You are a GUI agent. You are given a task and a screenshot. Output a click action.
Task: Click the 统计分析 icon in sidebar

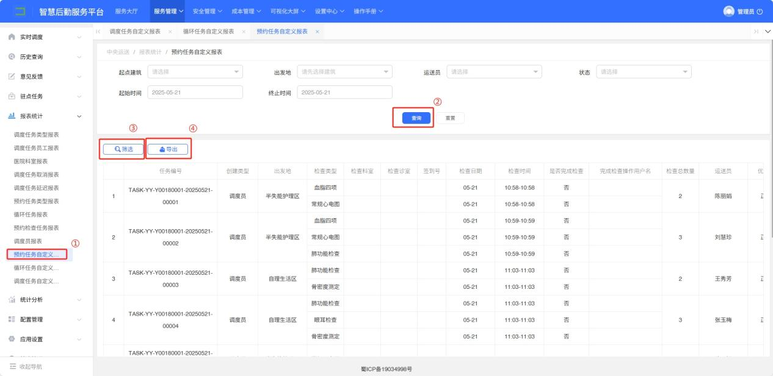[12, 300]
